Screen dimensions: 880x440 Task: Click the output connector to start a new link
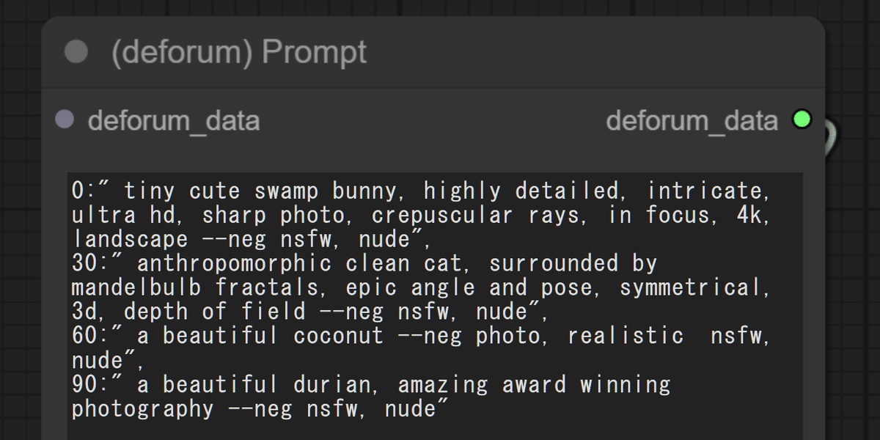[x=802, y=120]
